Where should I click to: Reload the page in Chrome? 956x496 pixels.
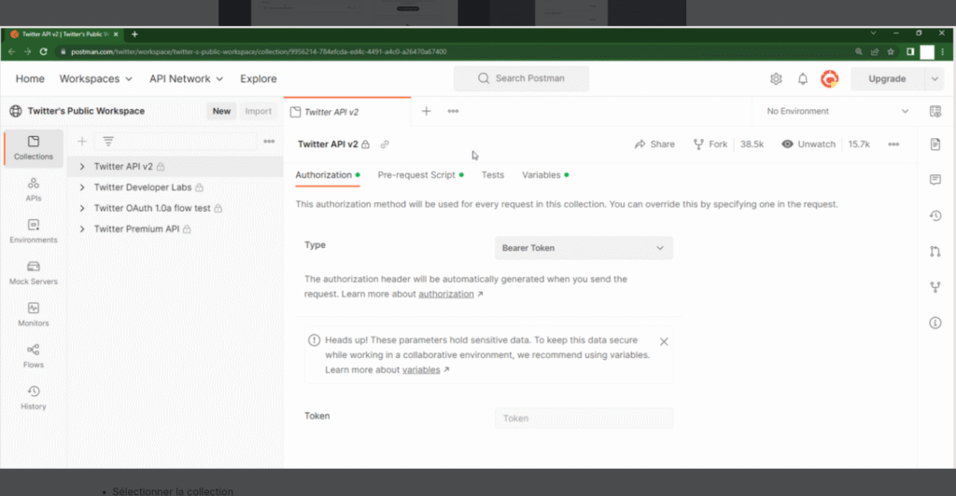pyautogui.click(x=43, y=51)
